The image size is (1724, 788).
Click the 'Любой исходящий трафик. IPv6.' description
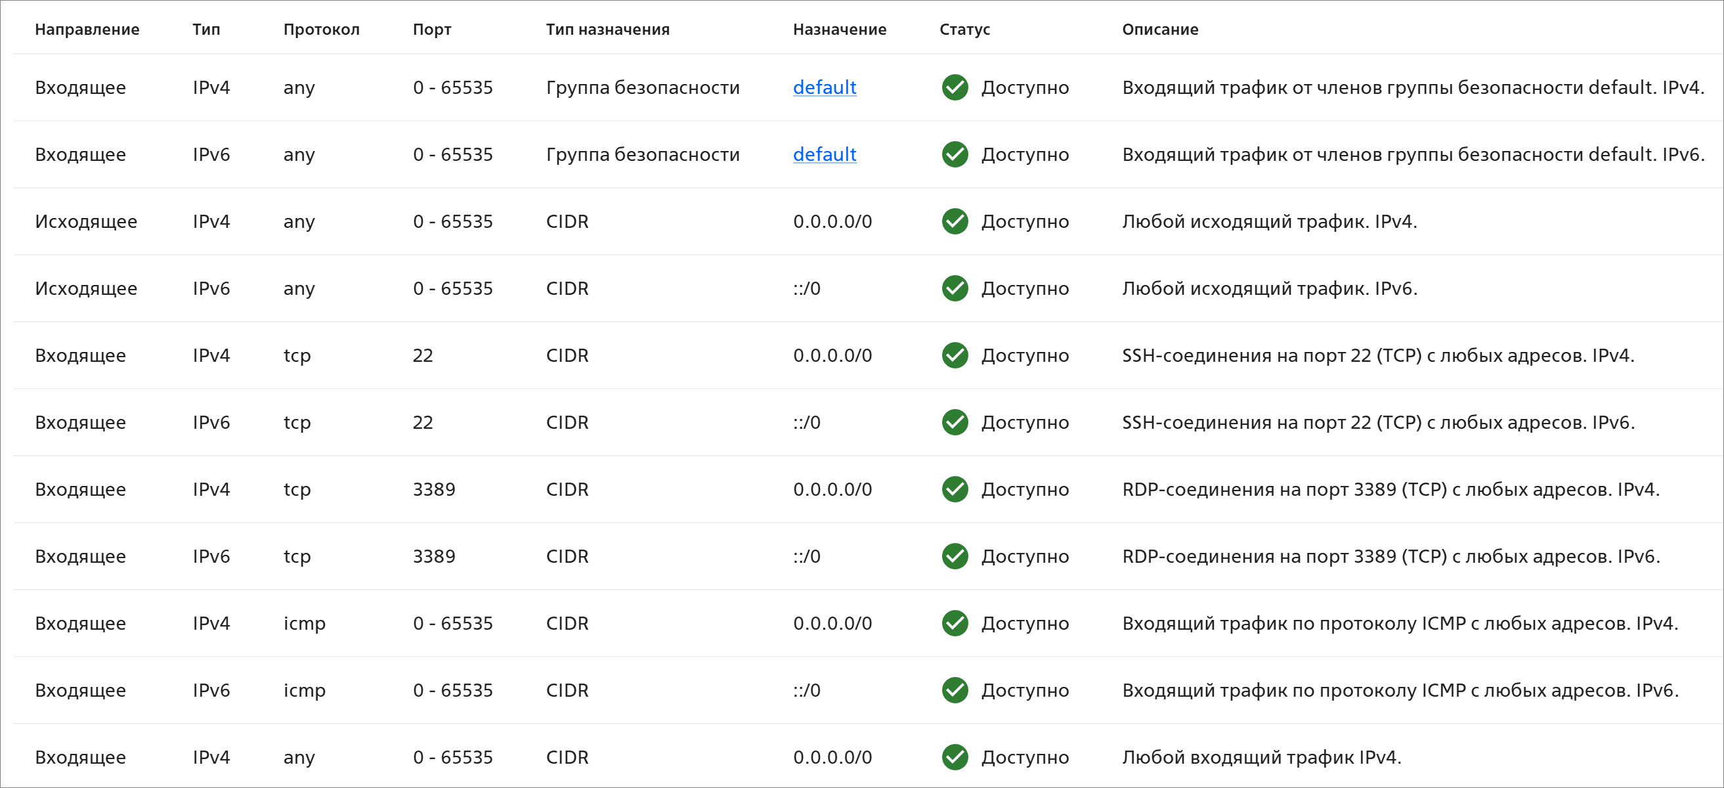[1270, 288]
